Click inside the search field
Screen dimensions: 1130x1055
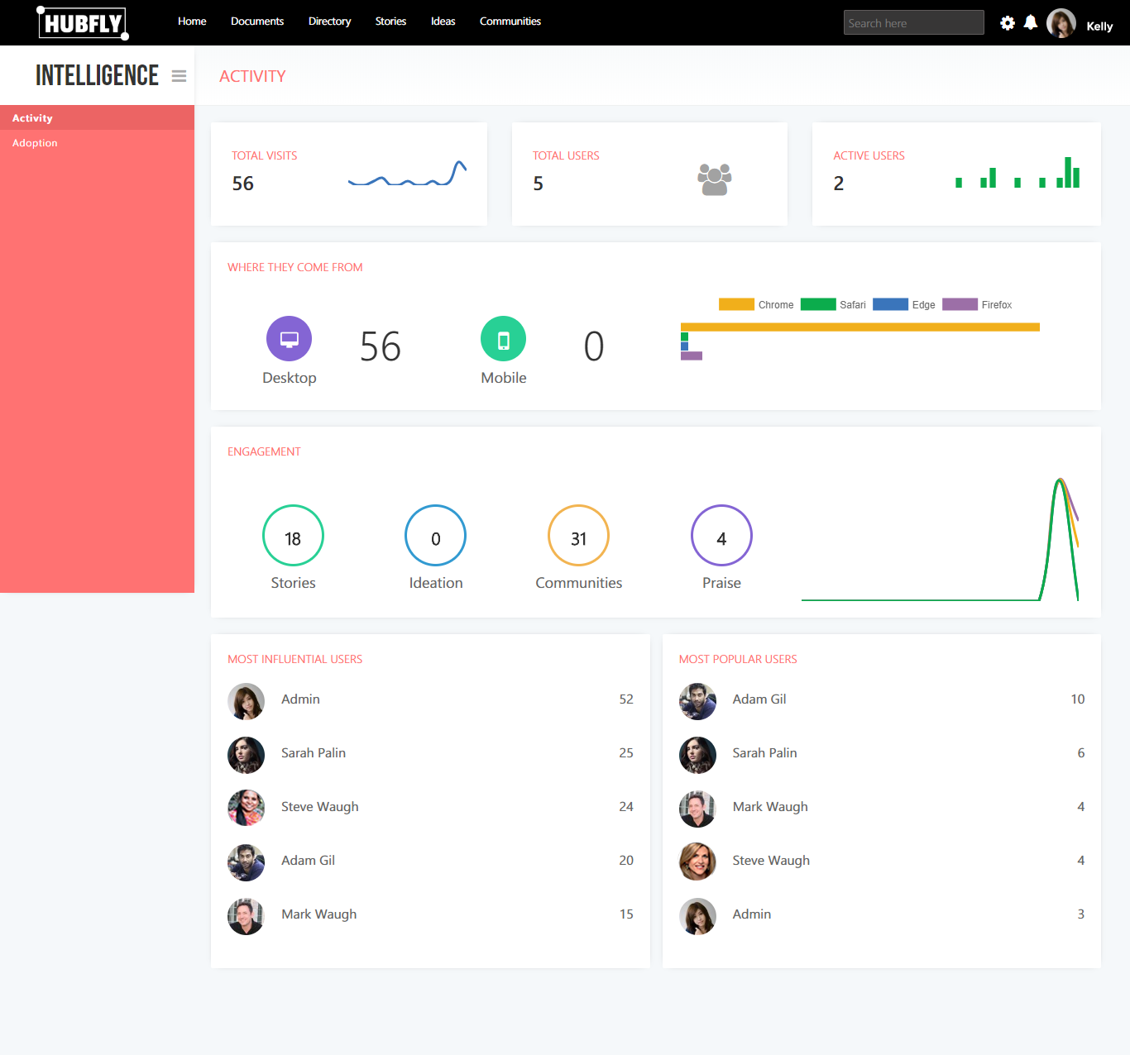click(913, 22)
